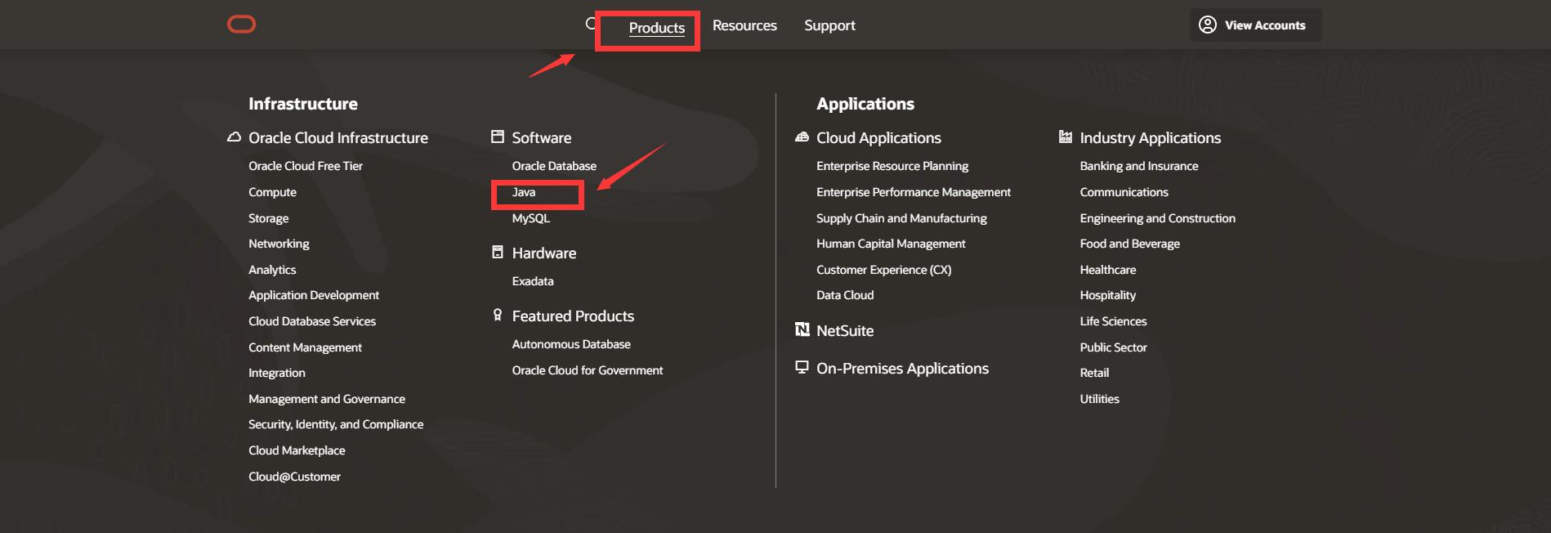Open the Oracle Cloud Free Tier link
The image size is (1551, 533).
click(x=306, y=166)
